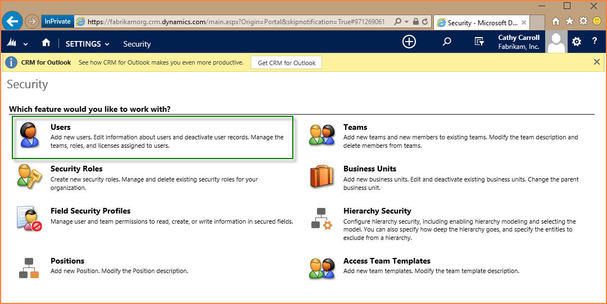This screenshot has height=304, width=607.
Task: Go to the CRM home icon
Action: pyautogui.click(x=46, y=43)
